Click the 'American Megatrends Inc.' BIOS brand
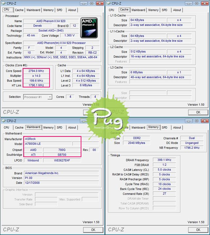The image size is (210, 235). [61, 173]
